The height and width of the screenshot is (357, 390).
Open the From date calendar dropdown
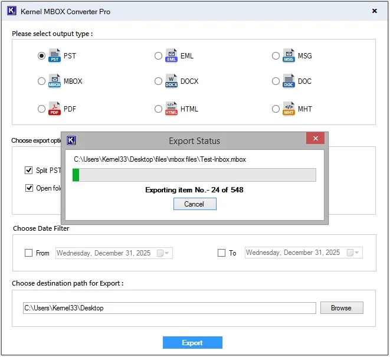tap(163, 253)
